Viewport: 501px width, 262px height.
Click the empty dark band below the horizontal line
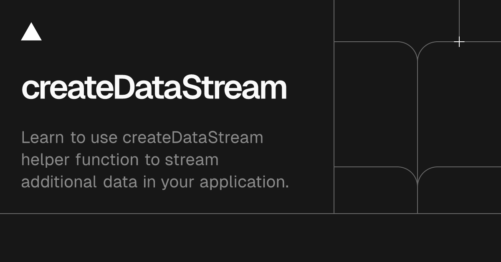[250, 238]
